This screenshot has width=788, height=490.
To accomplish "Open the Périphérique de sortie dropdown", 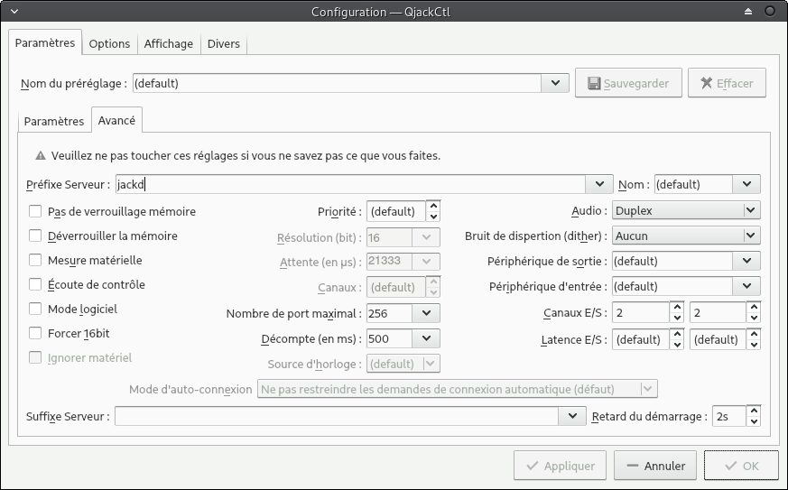I will pyautogui.click(x=746, y=261).
